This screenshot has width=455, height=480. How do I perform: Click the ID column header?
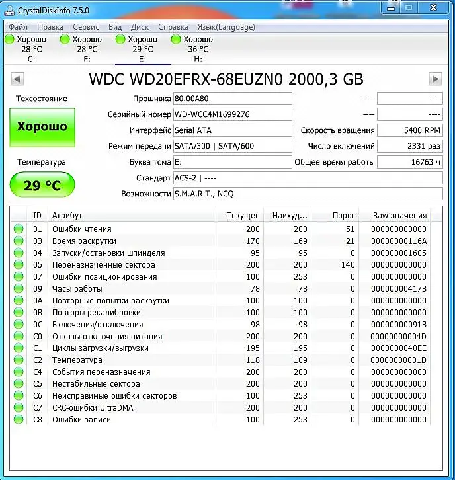(x=37, y=215)
